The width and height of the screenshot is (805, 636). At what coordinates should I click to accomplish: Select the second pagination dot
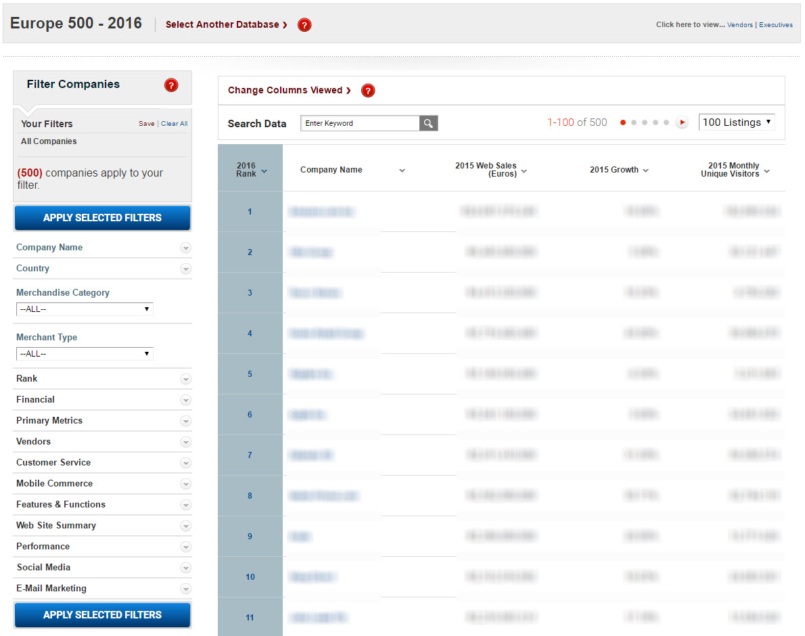pos(634,122)
